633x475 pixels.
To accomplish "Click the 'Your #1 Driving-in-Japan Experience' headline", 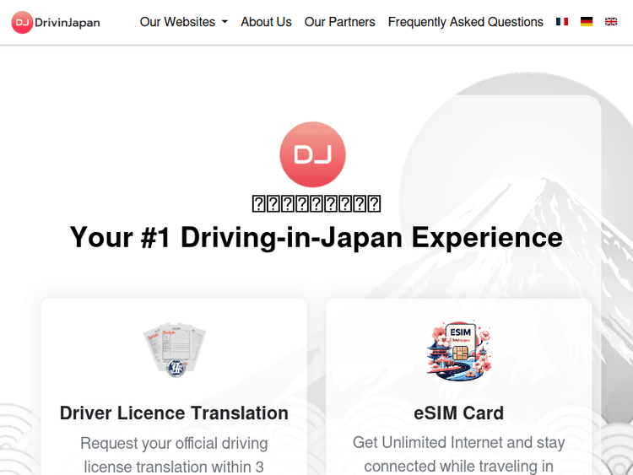I will point(316,237).
